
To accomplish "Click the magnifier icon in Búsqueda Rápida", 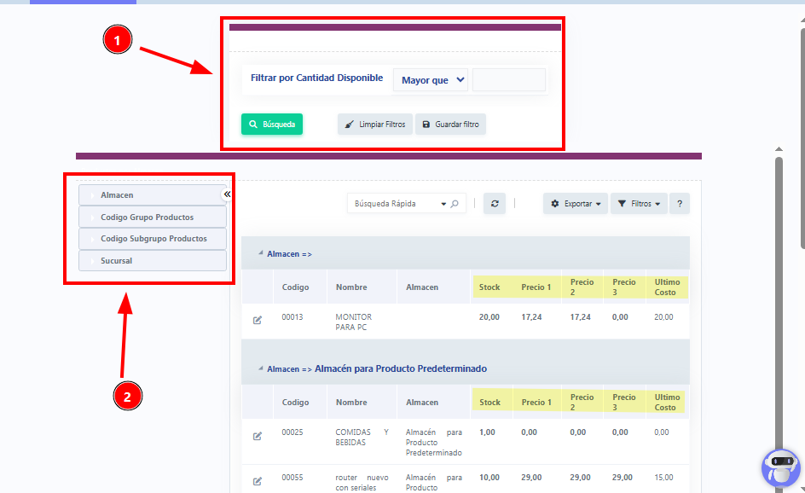I will click(x=455, y=204).
